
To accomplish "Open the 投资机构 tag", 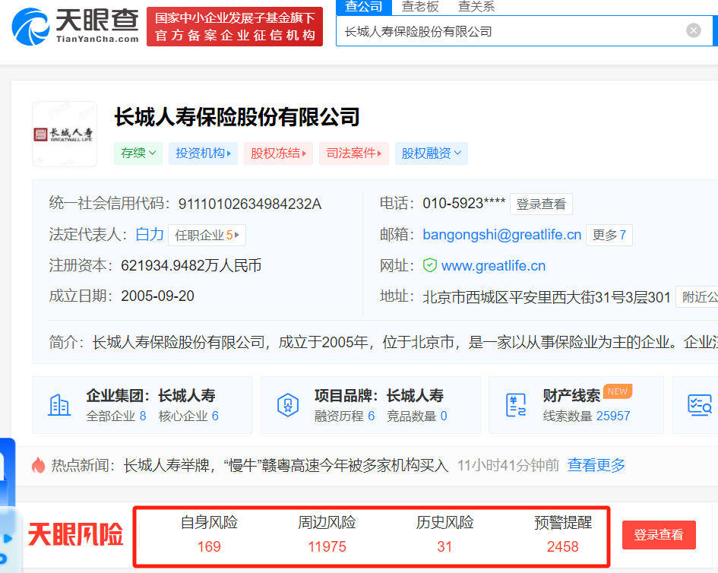I will coord(203,154).
